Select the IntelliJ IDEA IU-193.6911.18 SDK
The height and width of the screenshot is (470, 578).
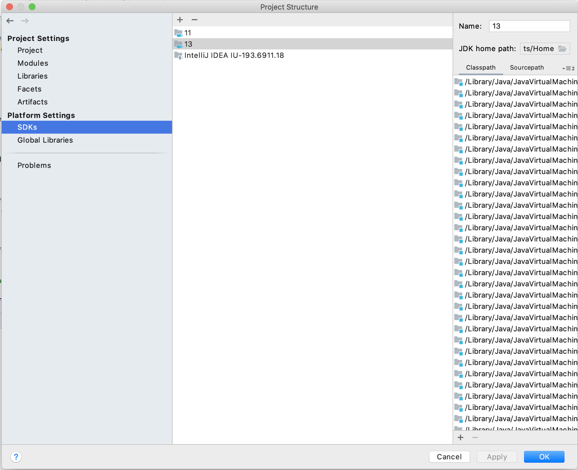[x=234, y=55]
